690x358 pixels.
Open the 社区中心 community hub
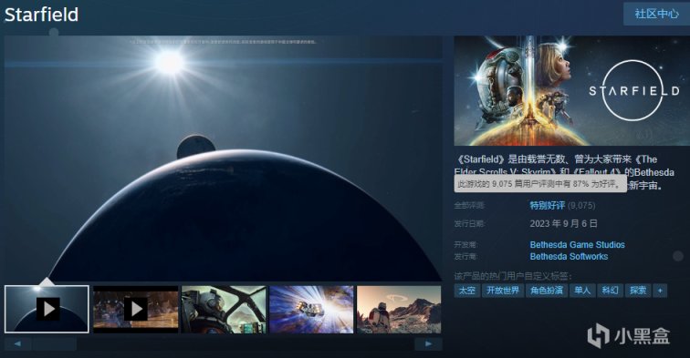coord(656,14)
